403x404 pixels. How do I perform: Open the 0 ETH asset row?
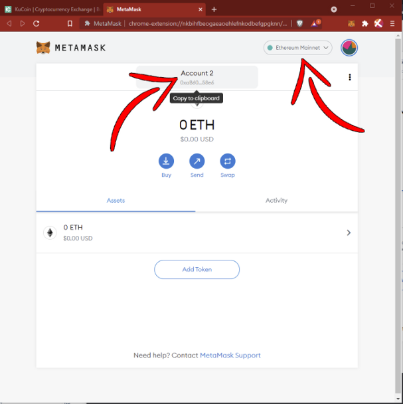(x=197, y=233)
